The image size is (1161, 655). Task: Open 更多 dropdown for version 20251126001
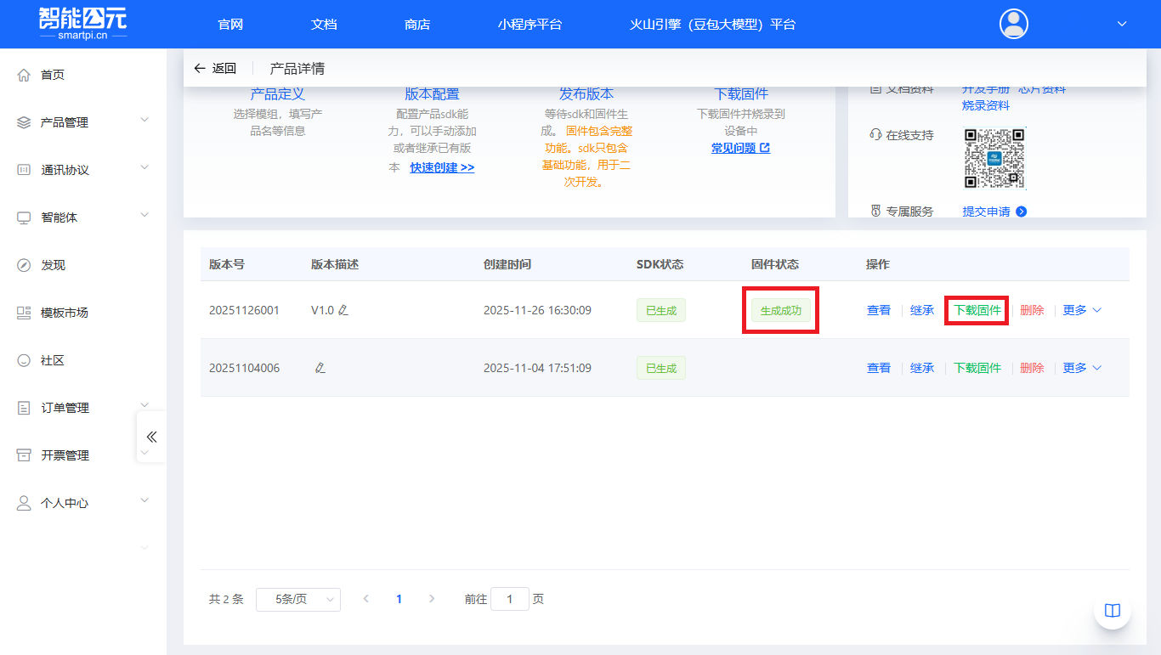click(1081, 311)
